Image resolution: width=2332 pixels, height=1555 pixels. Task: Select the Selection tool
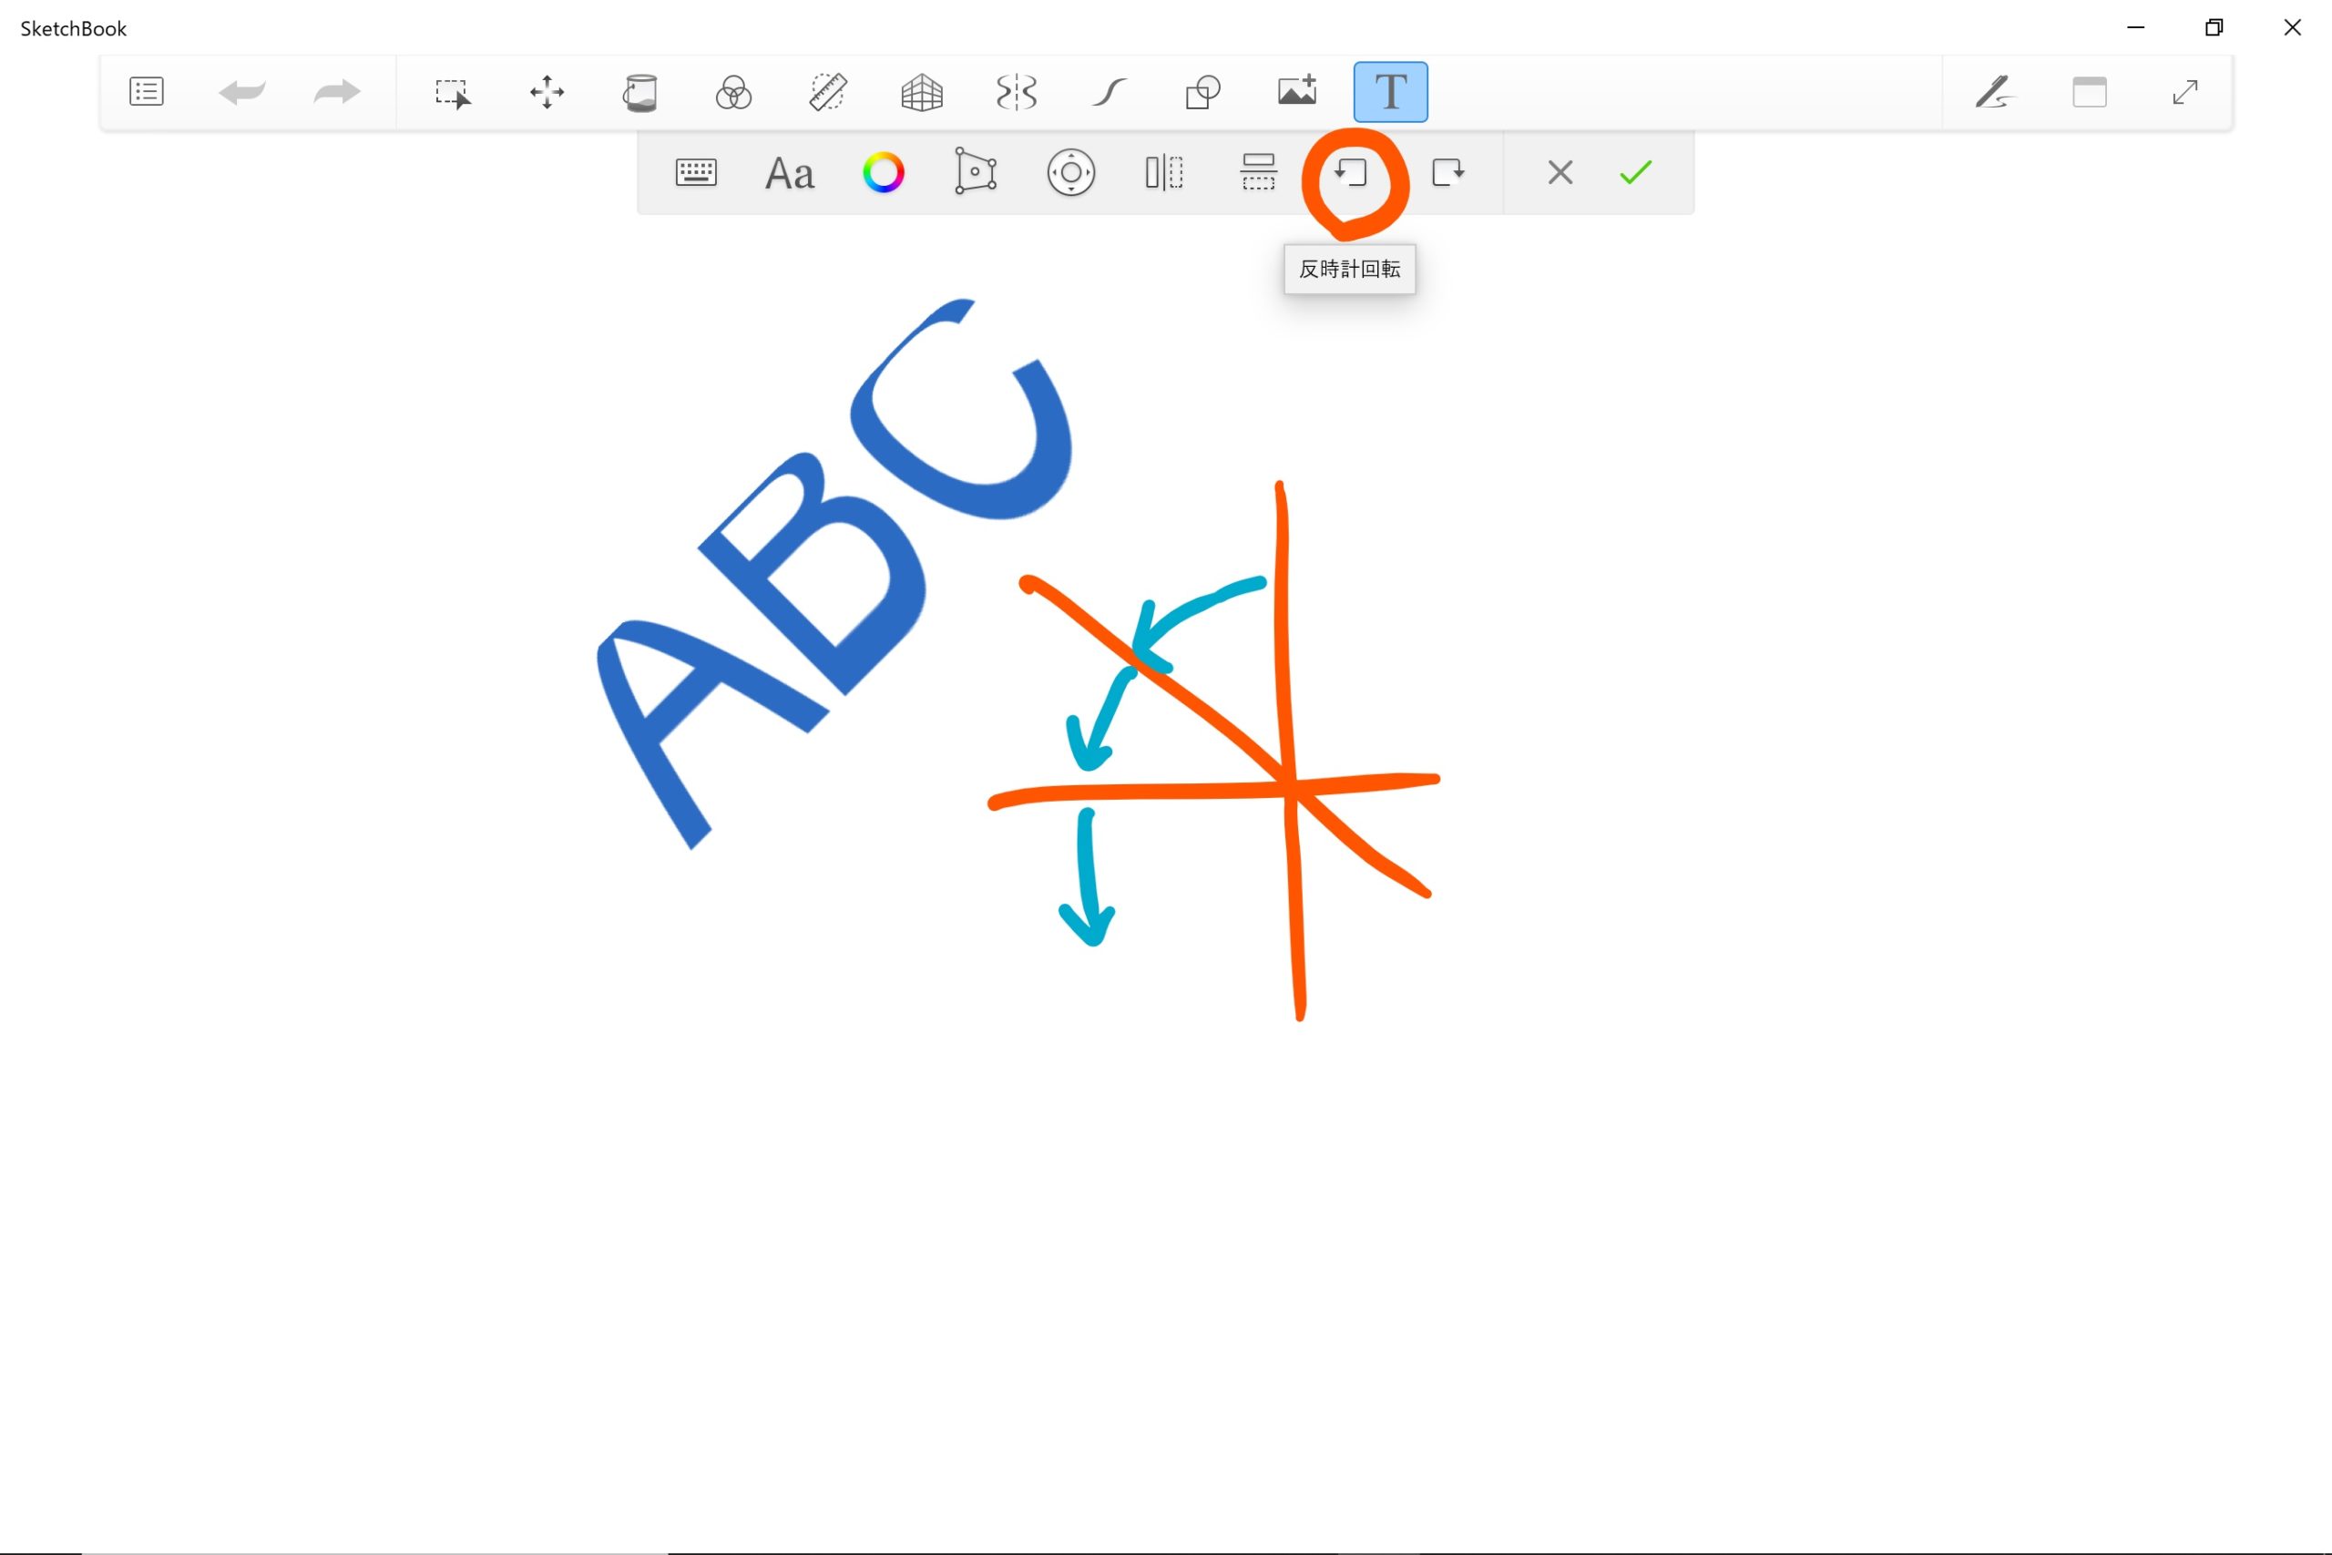pos(453,93)
